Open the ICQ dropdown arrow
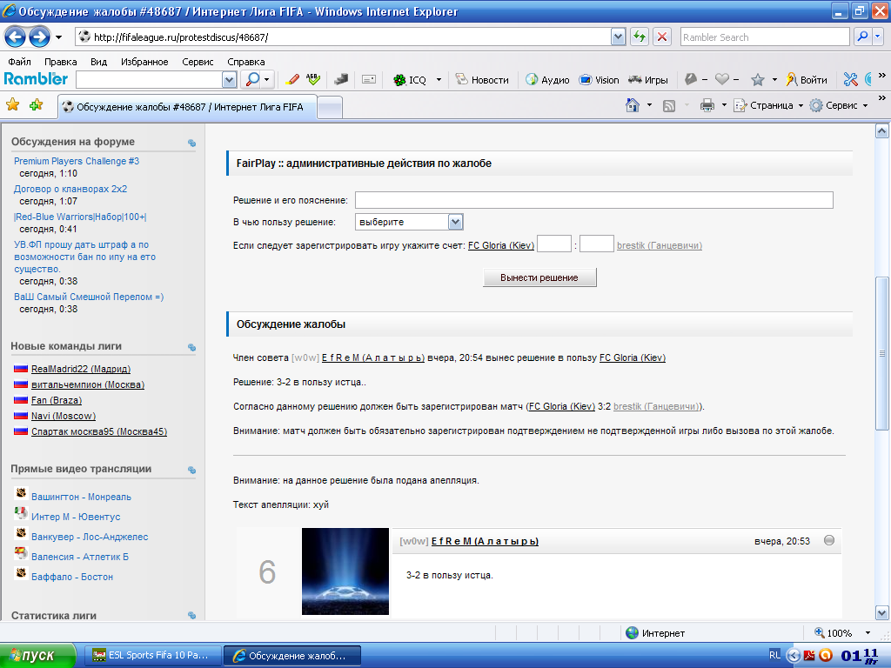This screenshot has height=668, width=891. [x=439, y=80]
